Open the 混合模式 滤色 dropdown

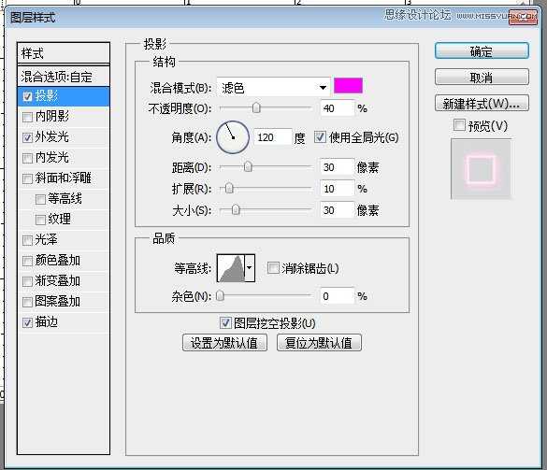click(273, 87)
